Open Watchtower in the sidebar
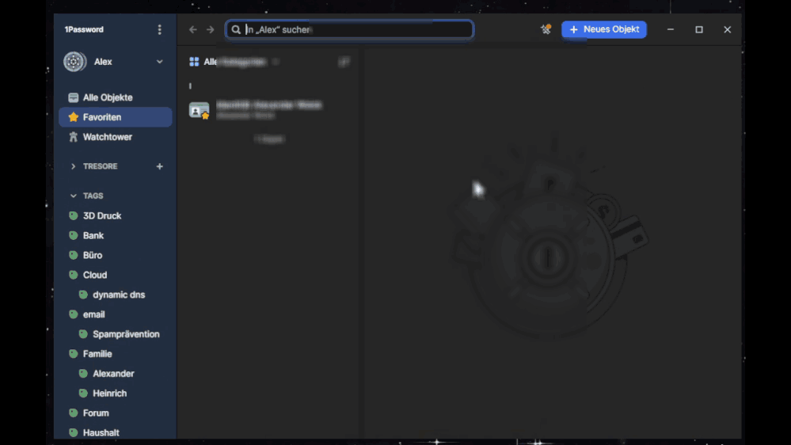 [x=107, y=137]
